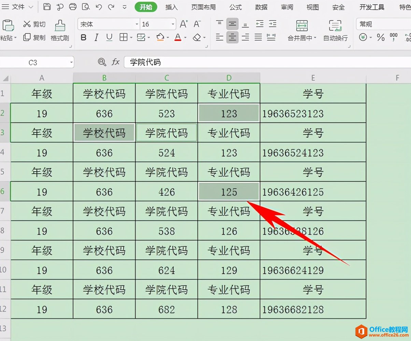The height and width of the screenshot is (341, 411).
Task: Toggle Bold formatting
Action: (84, 37)
